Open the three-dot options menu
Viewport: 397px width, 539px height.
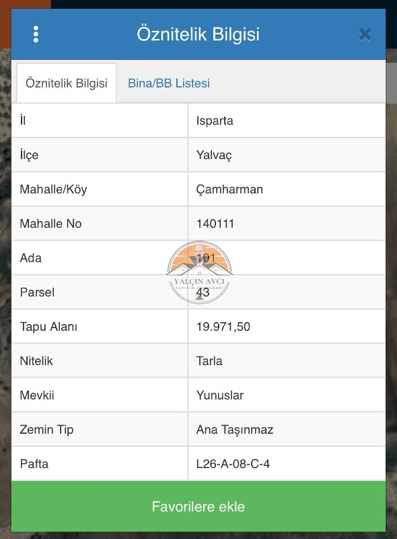click(36, 34)
